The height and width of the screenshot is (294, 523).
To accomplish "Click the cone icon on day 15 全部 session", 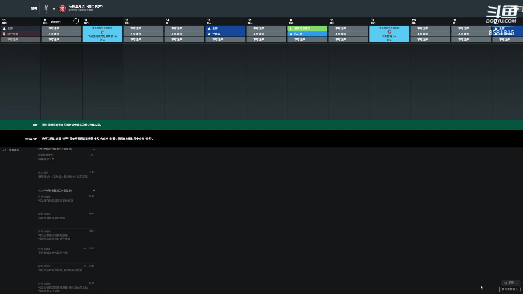I will click(209, 28).
